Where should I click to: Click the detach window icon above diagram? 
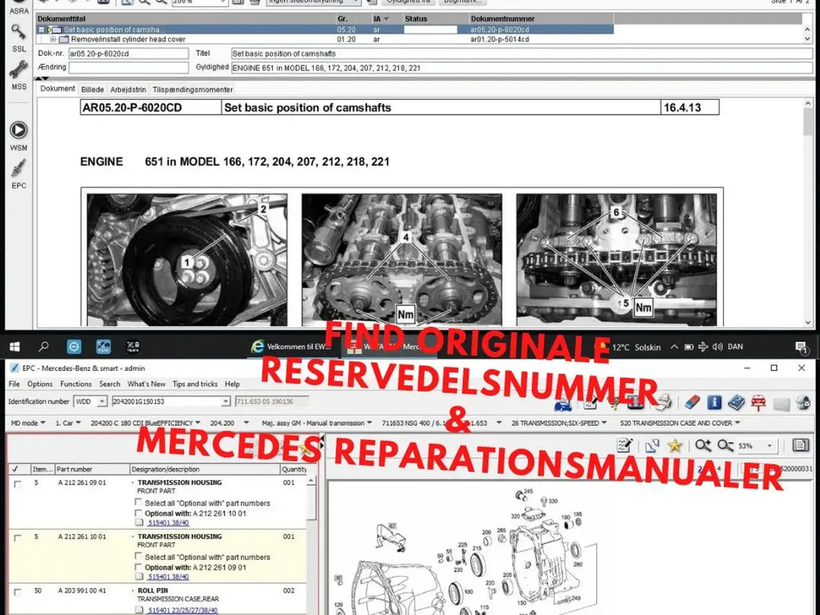[x=652, y=445]
